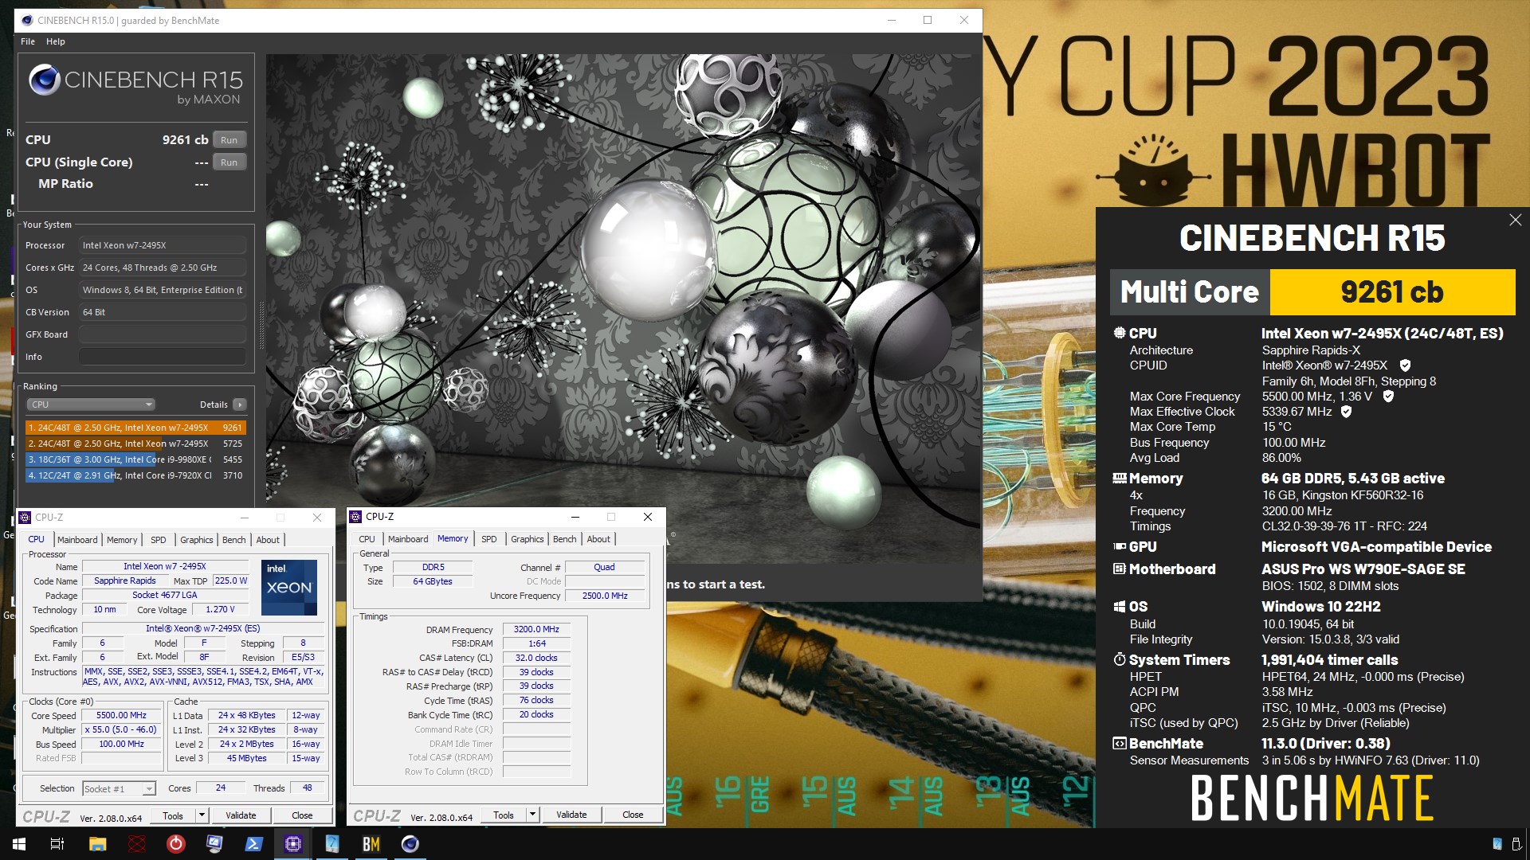Click Close button in left CPU-Z window
Screen dimensions: 1530x860
coord(302,816)
